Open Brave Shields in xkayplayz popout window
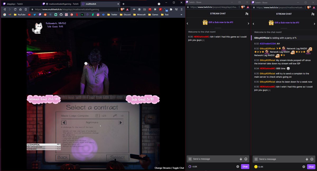 point(243,7)
